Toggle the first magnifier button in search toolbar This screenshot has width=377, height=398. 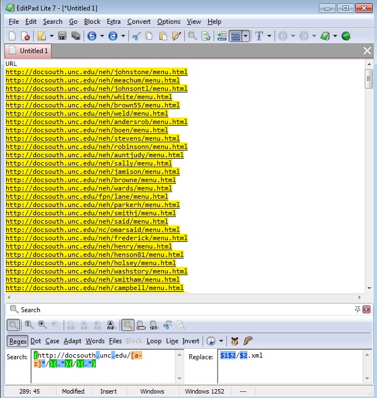point(13,325)
